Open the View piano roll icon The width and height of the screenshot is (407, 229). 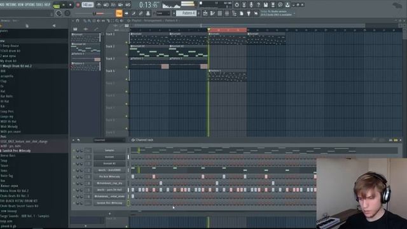212,13
